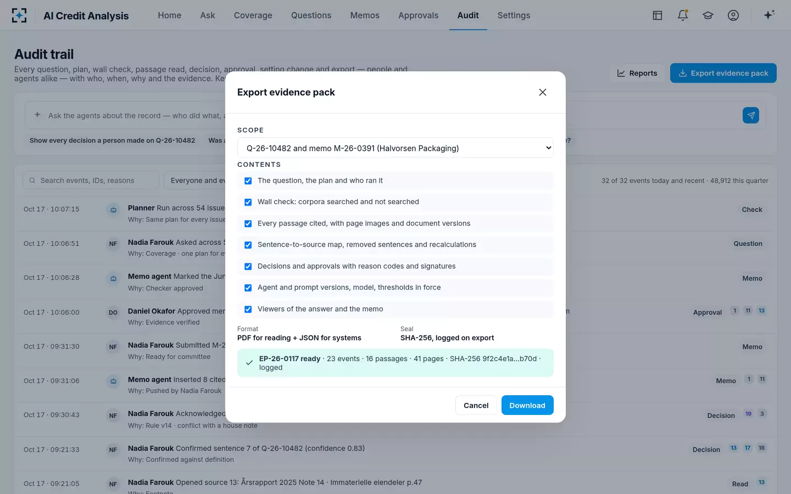Click 'PDF for reading + JSON for systems' text

(299, 338)
